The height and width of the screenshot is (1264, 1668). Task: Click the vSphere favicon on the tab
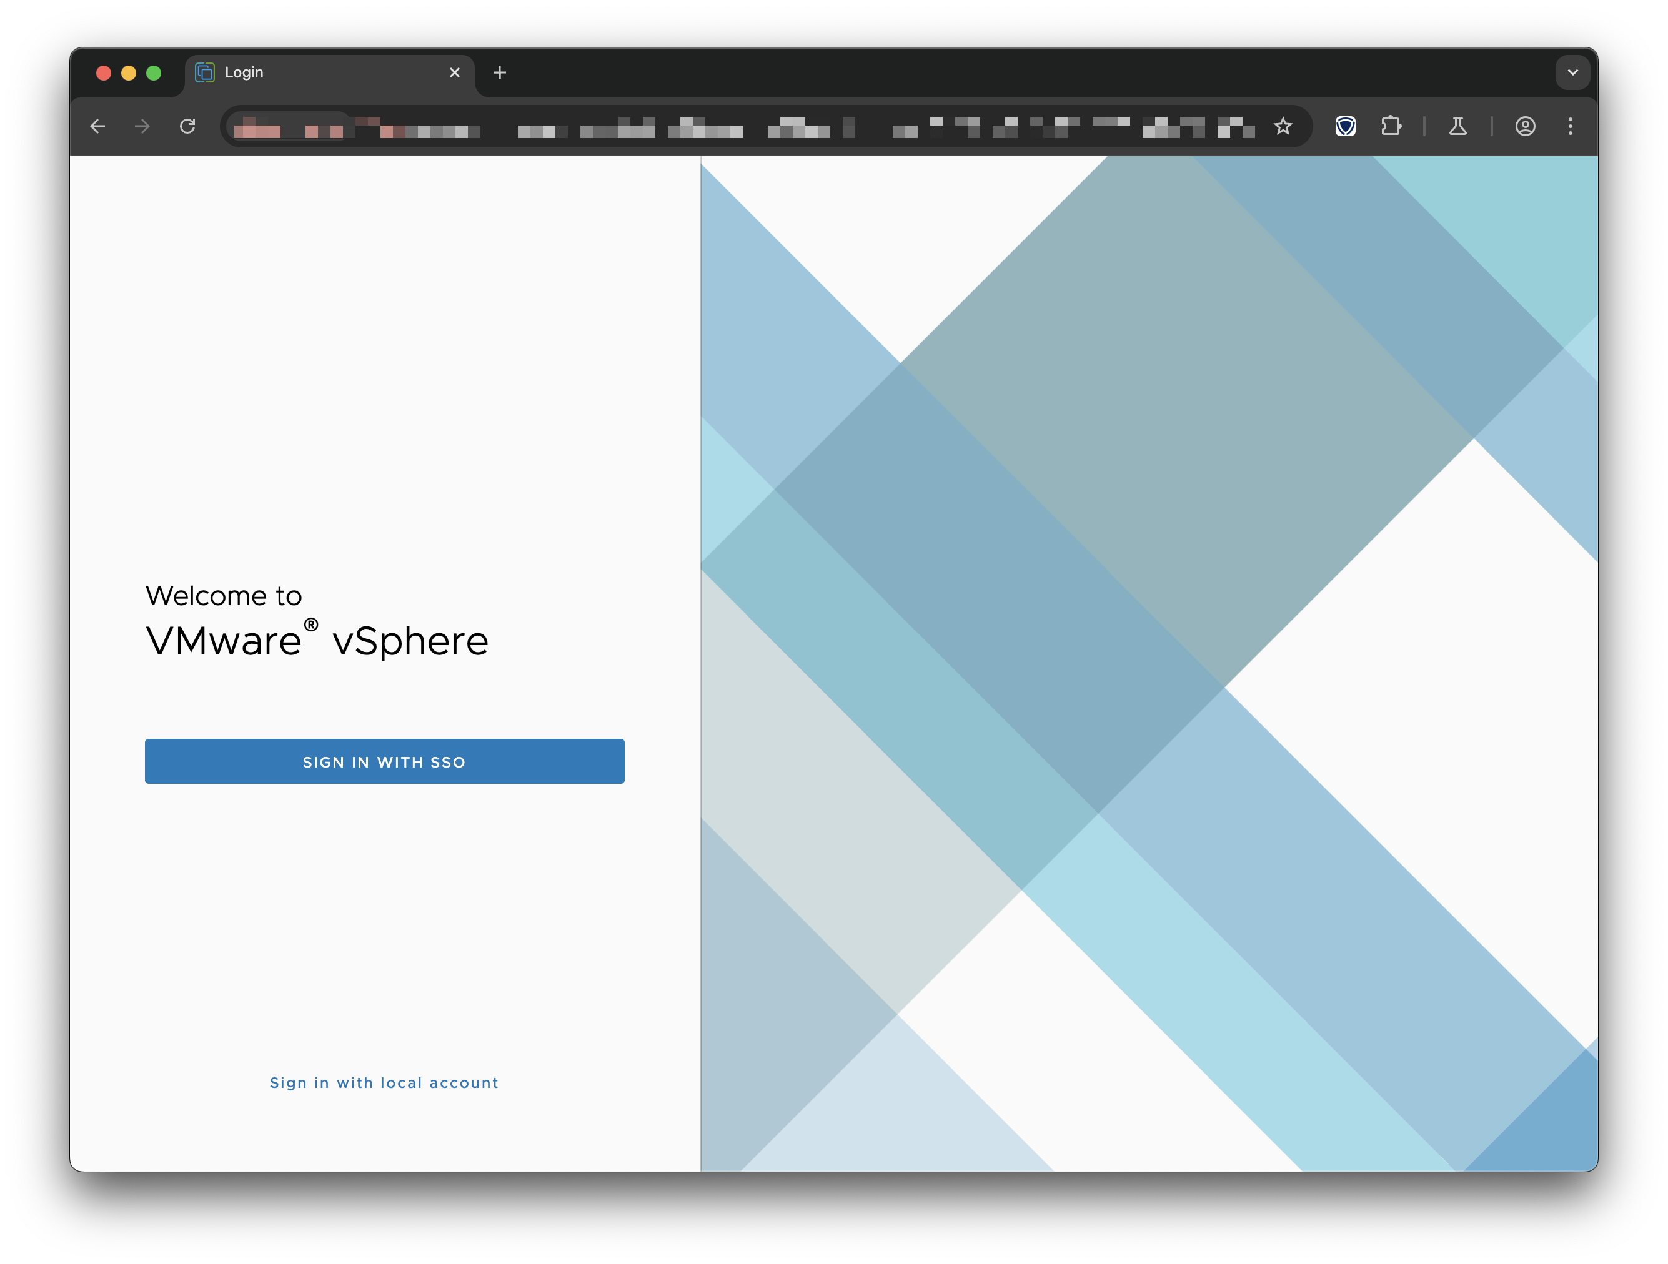204,72
